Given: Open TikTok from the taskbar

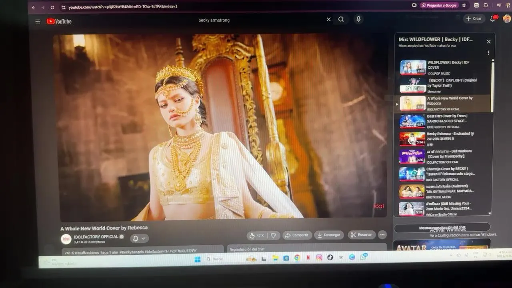Looking at the screenshot, I should point(330,257).
